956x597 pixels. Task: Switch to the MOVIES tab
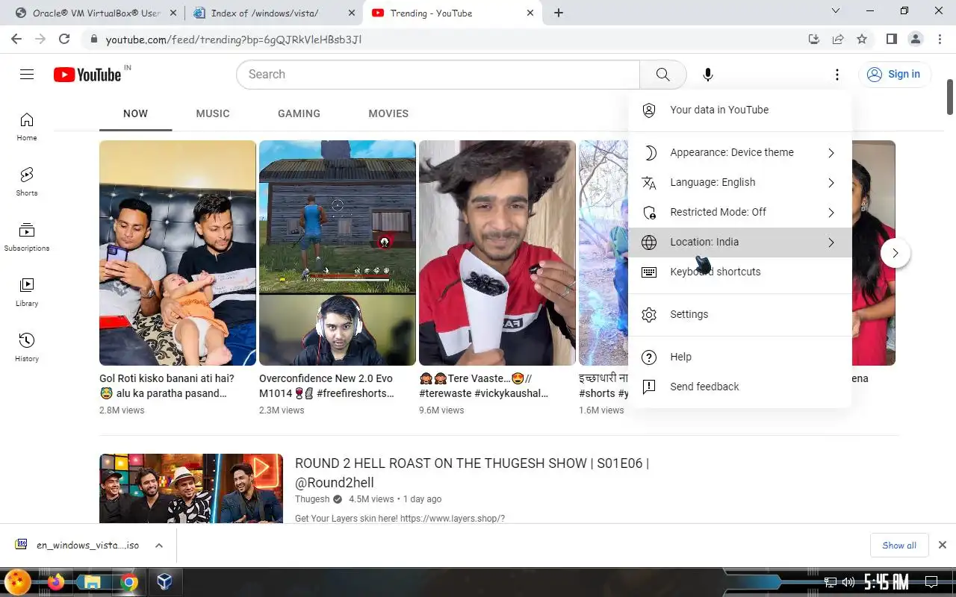tap(388, 113)
